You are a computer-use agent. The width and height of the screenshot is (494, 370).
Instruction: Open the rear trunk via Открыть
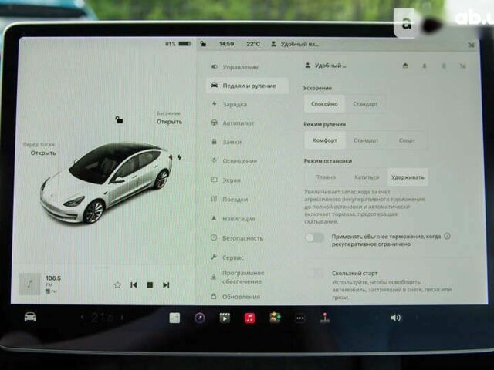(x=169, y=122)
